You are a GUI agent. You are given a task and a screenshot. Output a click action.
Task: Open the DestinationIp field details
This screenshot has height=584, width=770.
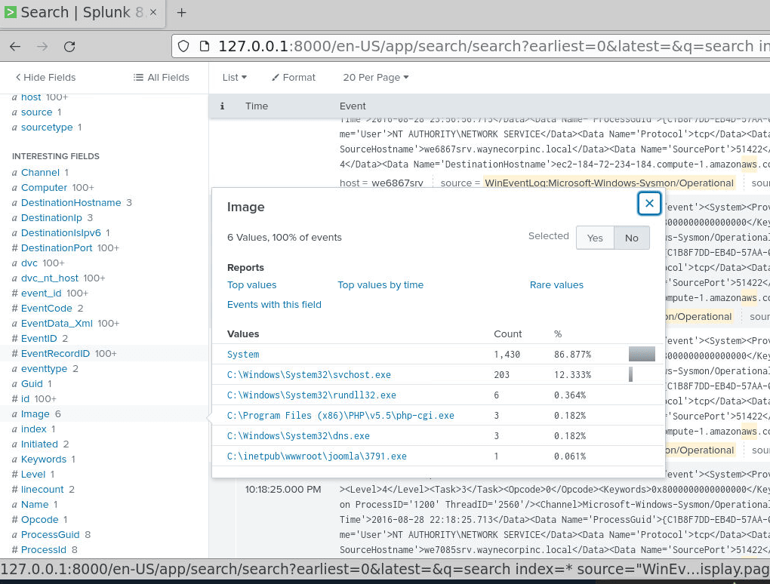(51, 218)
